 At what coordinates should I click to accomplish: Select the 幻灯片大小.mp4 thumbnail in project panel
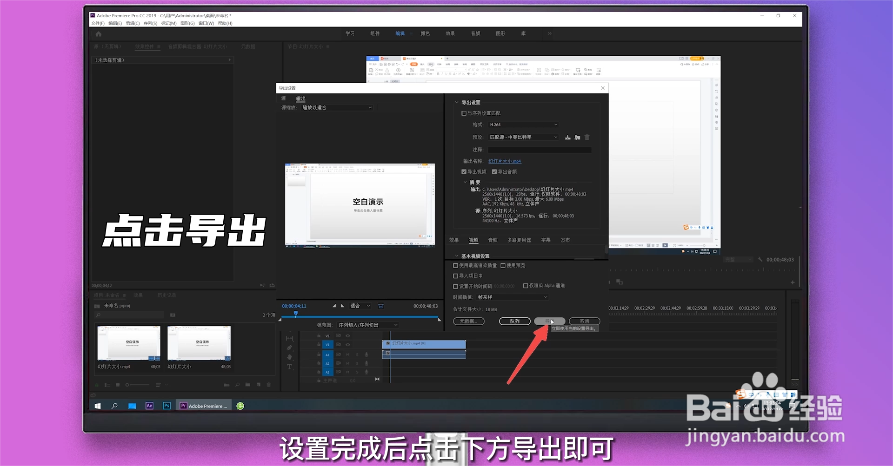129,343
